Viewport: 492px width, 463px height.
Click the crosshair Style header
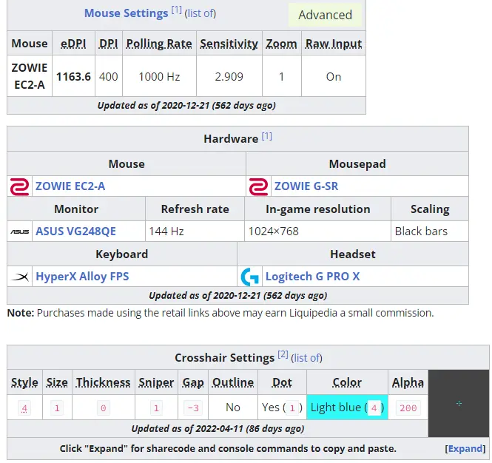coord(24,382)
